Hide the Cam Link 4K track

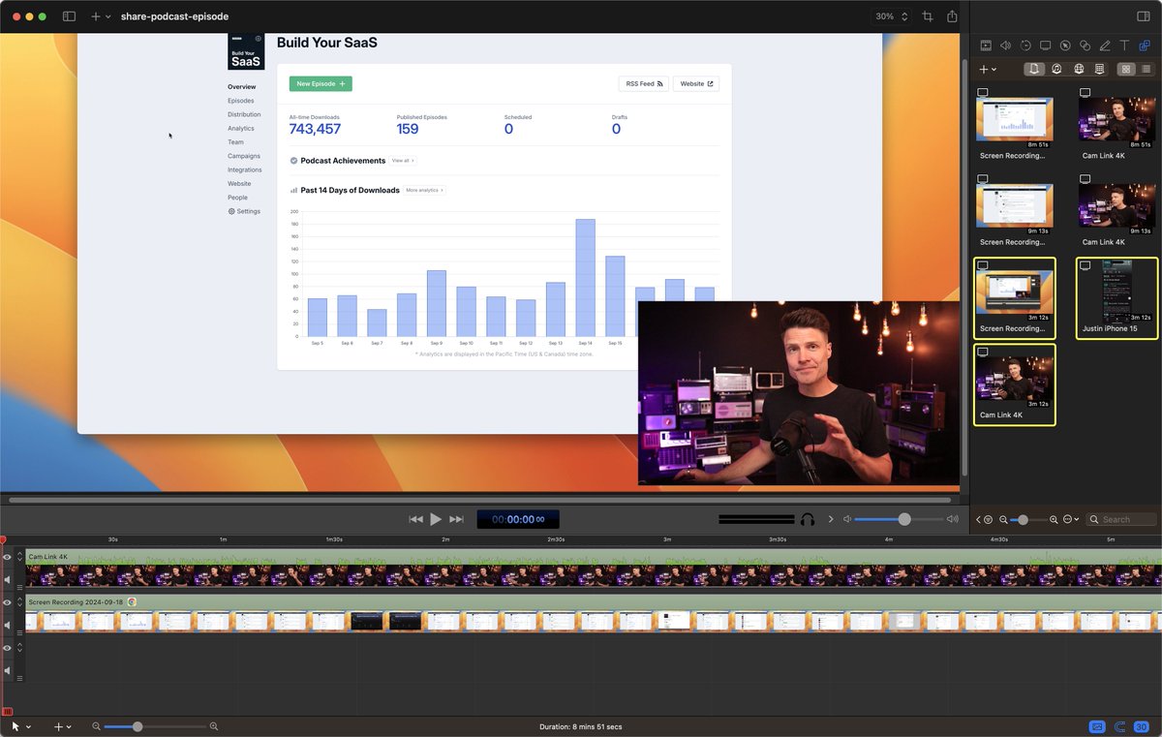8,557
